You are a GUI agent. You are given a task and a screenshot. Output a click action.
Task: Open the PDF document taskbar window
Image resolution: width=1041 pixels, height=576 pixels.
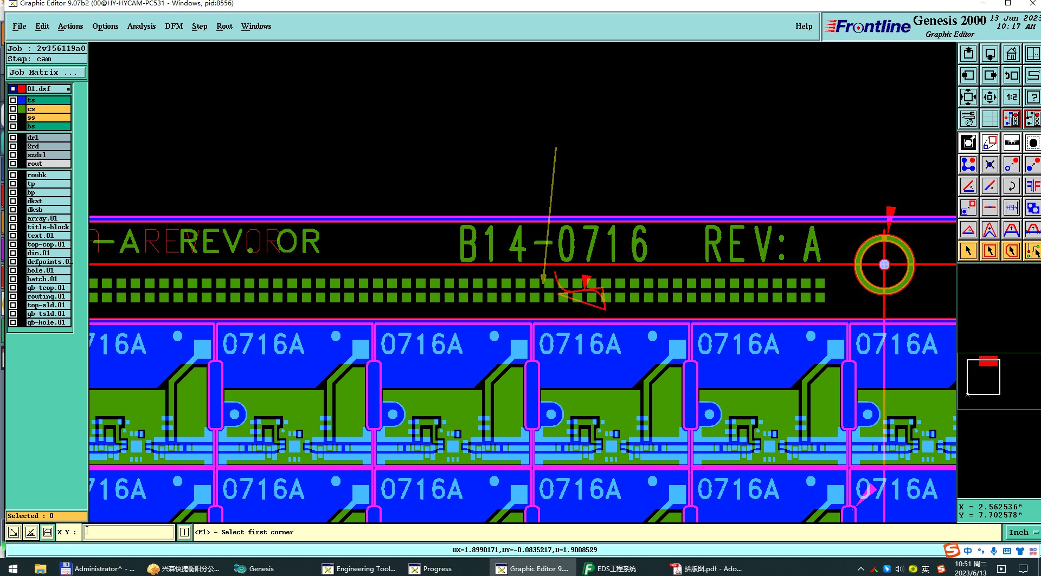(707, 568)
